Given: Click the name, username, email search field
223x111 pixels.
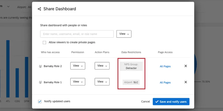Looking at the screenshot, I should coord(77,34).
